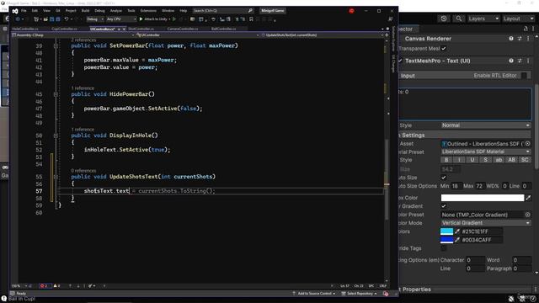The height and width of the screenshot is (303, 539).
Task: Collapse the HidePowerBar method outline
Action: [x=56, y=94]
